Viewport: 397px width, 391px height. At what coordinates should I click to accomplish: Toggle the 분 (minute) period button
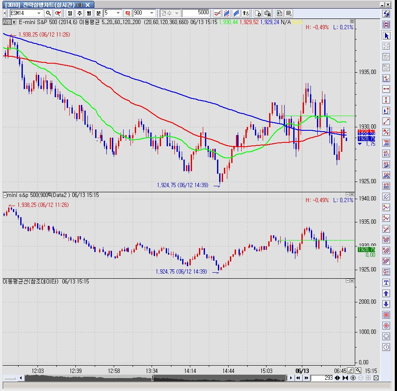99,13
